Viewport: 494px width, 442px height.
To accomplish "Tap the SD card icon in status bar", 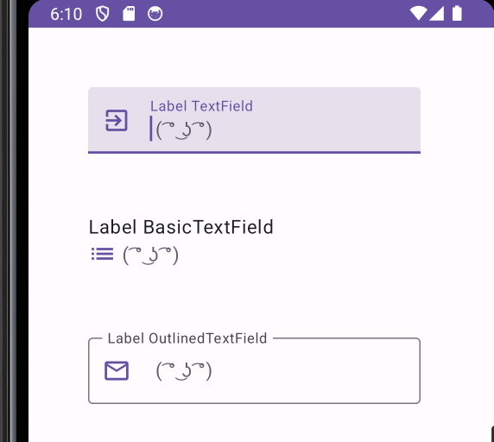I will [x=129, y=14].
